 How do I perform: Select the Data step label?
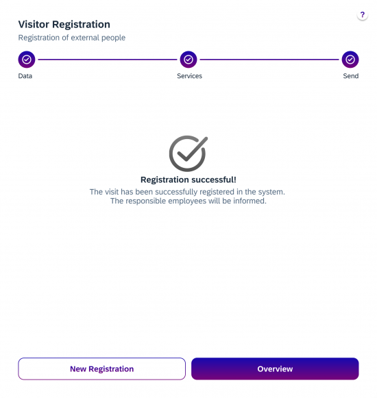(25, 76)
